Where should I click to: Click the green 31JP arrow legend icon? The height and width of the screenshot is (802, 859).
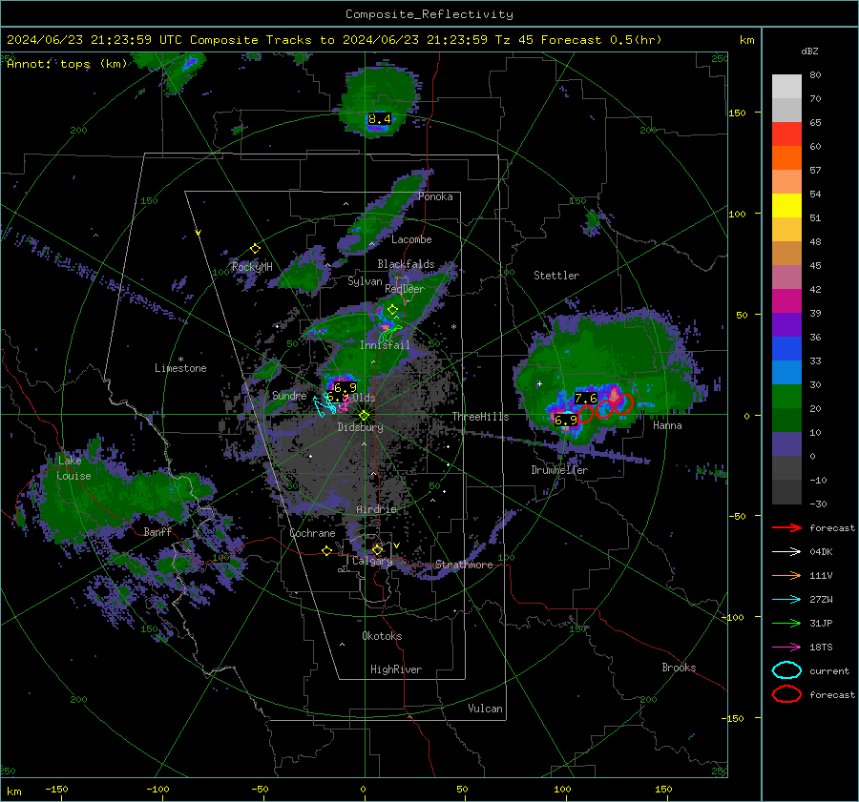tap(786, 623)
